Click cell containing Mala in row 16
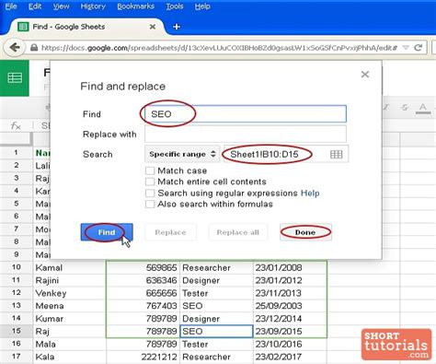The height and width of the screenshot is (364, 436). (x=70, y=344)
